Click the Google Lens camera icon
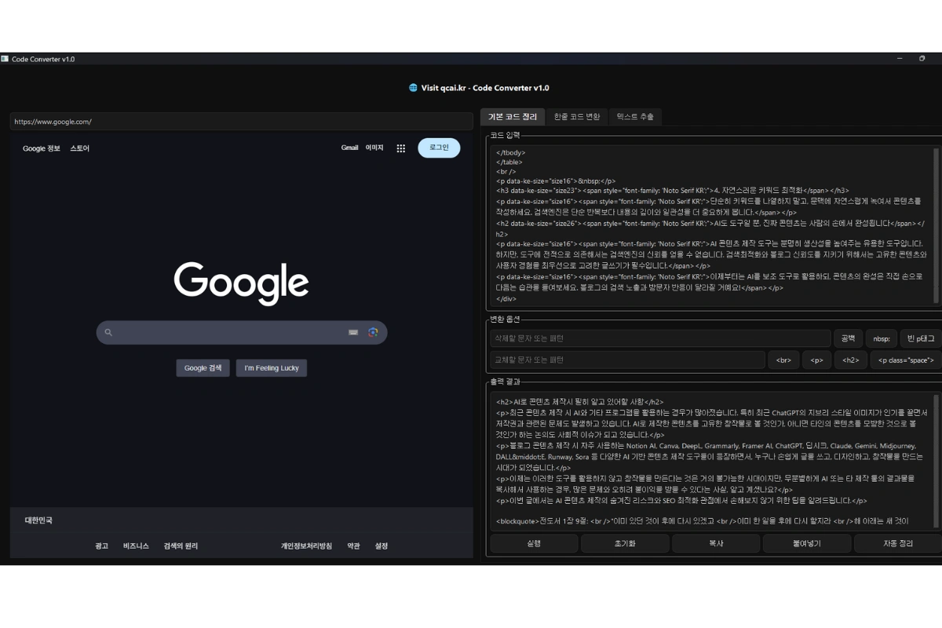Screen dimensions: 942x628 tap(373, 332)
